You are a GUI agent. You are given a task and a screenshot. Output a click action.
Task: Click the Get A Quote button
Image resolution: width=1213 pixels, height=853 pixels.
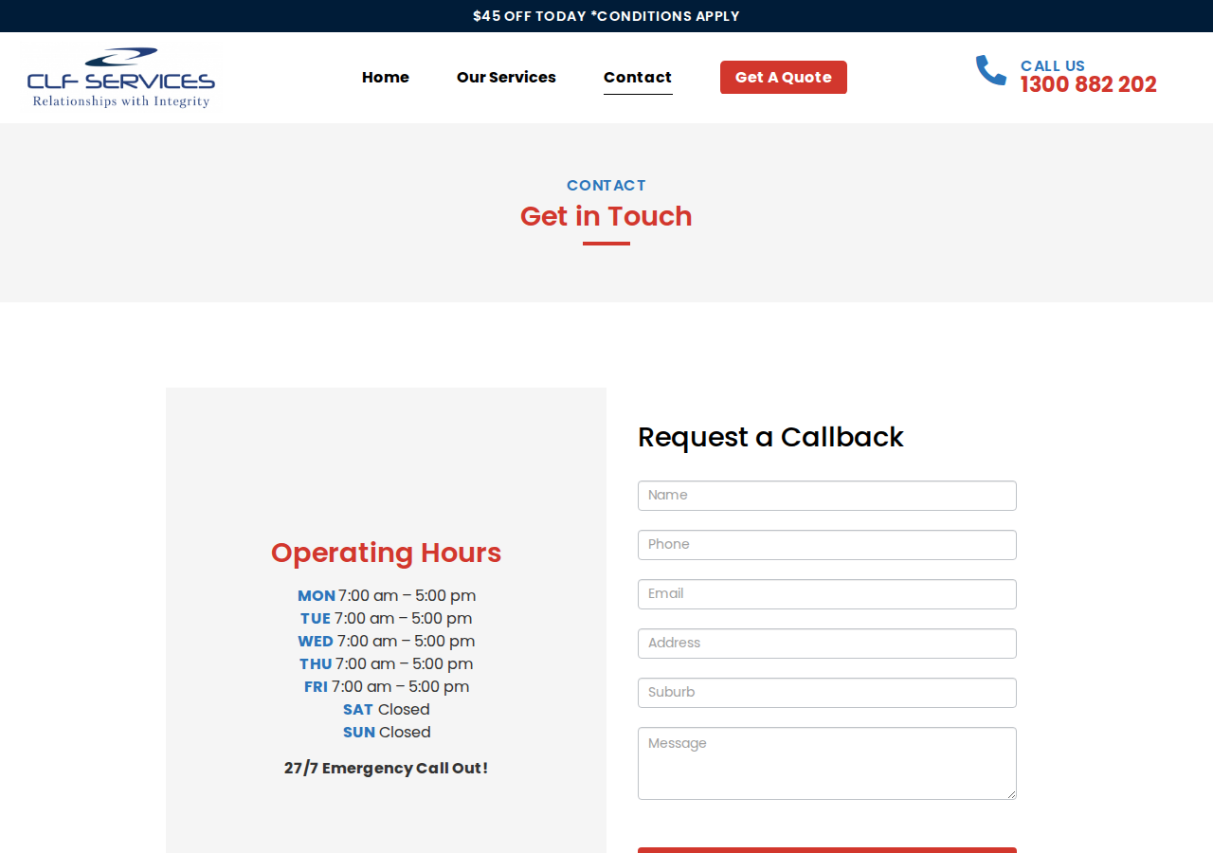coord(784,78)
